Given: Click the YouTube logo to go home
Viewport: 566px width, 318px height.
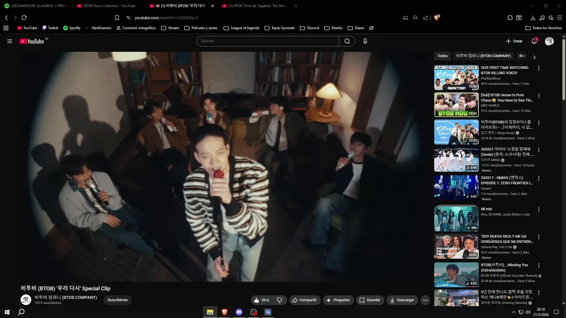Looking at the screenshot, I should [31, 41].
